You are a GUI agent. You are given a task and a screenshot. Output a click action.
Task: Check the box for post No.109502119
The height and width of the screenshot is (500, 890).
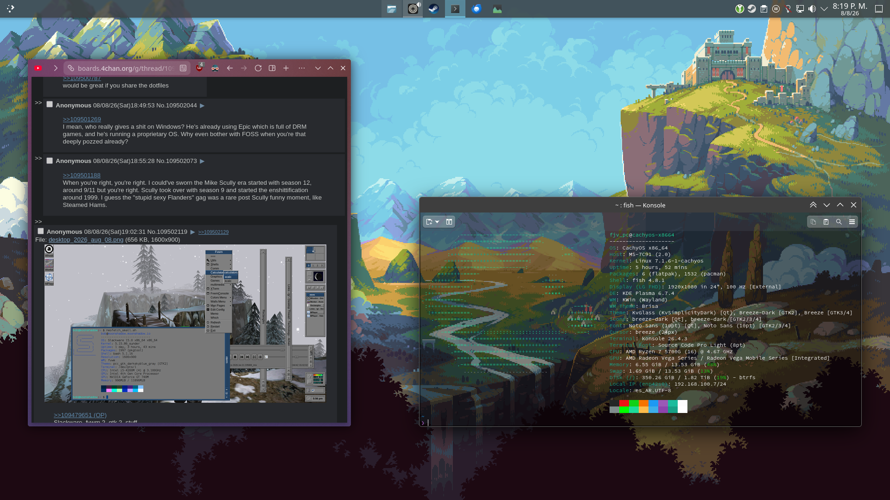coord(41,231)
